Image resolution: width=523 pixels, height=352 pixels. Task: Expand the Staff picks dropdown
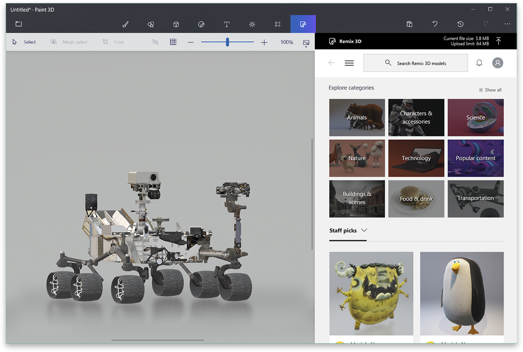pyautogui.click(x=364, y=230)
